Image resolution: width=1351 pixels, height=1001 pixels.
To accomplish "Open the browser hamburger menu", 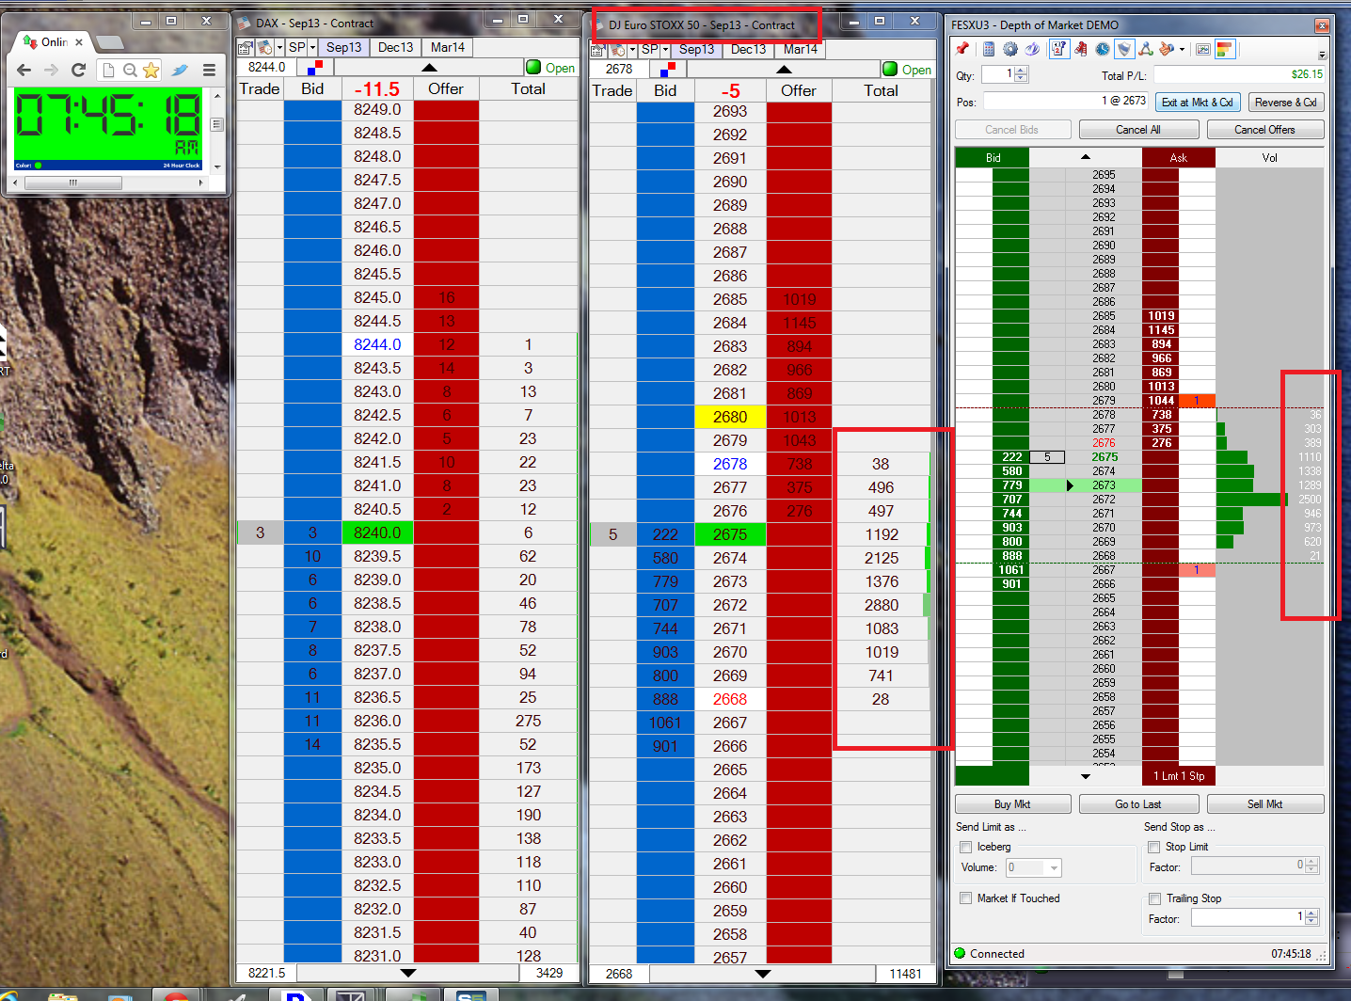I will click(x=209, y=70).
